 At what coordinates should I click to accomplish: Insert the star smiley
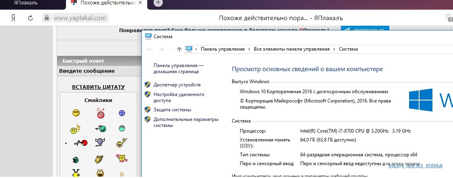(x=122, y=174)
